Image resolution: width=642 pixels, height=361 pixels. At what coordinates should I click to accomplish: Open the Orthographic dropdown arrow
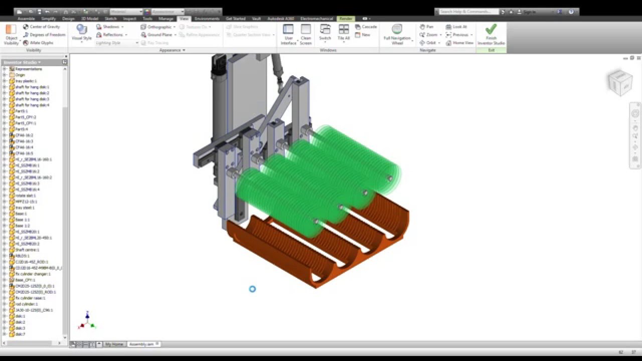click(x=175, y=27)
